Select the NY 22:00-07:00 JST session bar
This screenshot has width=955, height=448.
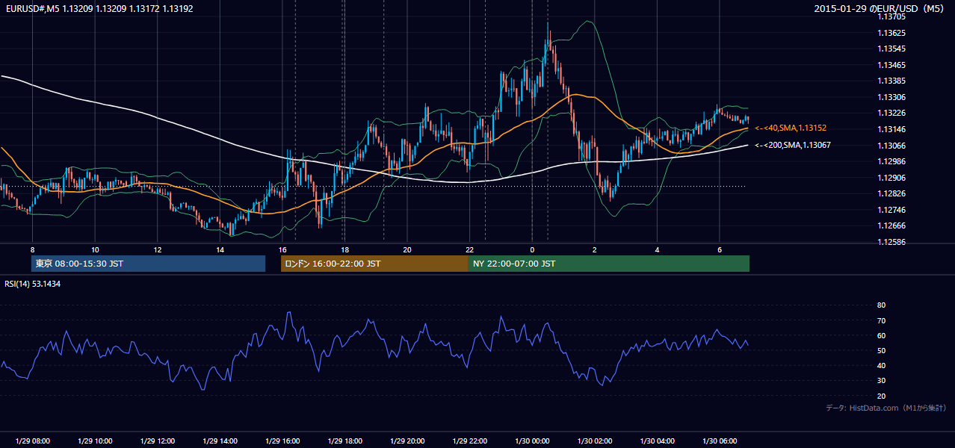click(x=609, y=264)
